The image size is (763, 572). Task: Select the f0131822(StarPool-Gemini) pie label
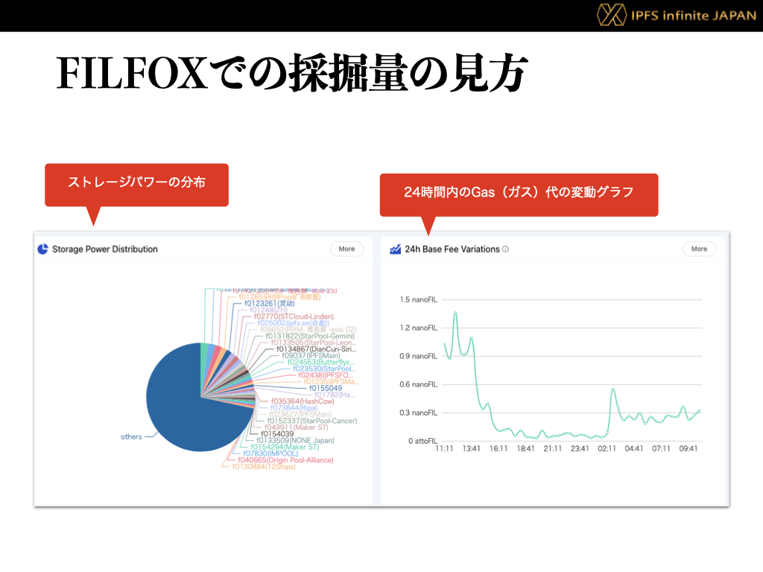tap(310, 336)
